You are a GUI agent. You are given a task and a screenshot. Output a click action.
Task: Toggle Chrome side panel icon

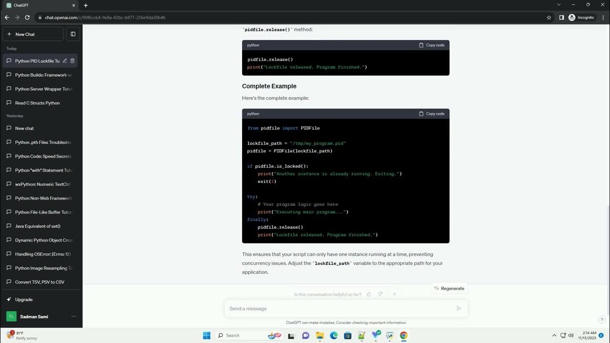[x=561, y=18]
